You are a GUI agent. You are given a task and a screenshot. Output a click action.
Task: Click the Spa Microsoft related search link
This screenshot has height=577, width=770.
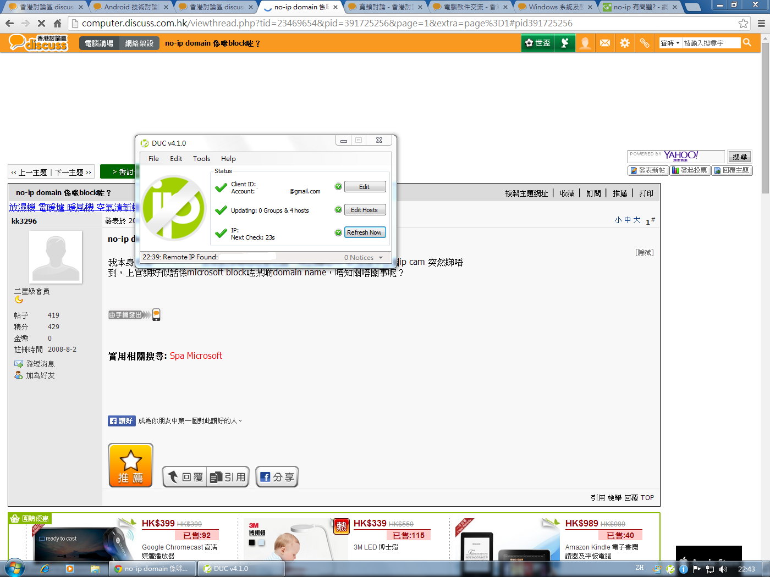click(x=196, y=356)
